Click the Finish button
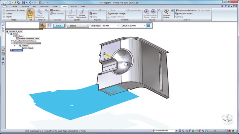Image resolution: width=239 pixels, height=134 pixels. point(59,26)
